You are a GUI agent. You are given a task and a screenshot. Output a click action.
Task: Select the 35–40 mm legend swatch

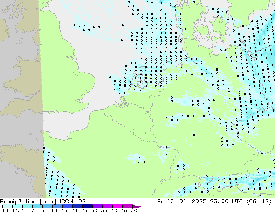tap(107, 206)
